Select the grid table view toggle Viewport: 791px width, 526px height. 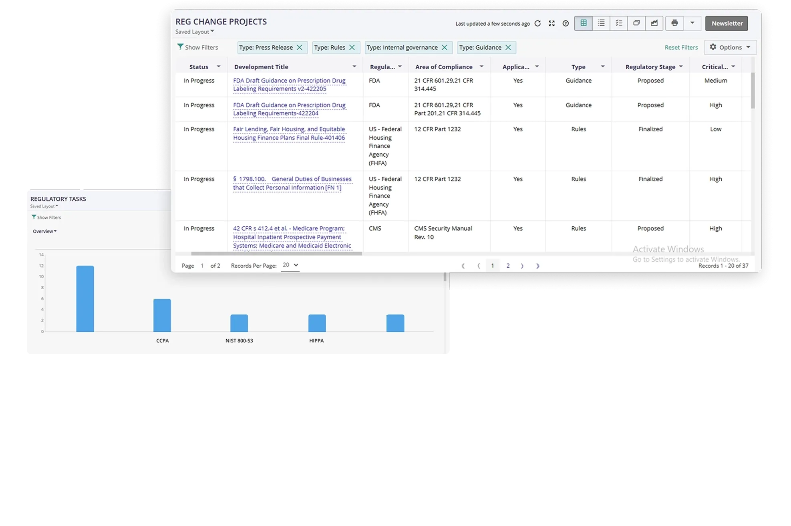click(584, 23)
